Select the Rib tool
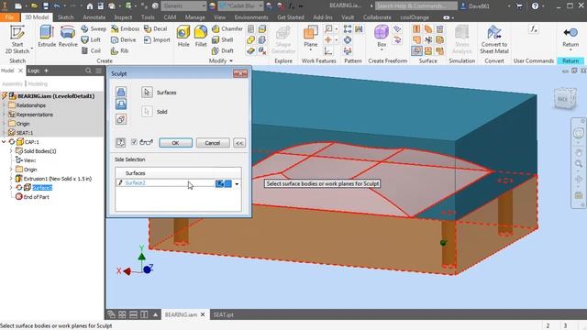587x330 pixels. point(120,50)
